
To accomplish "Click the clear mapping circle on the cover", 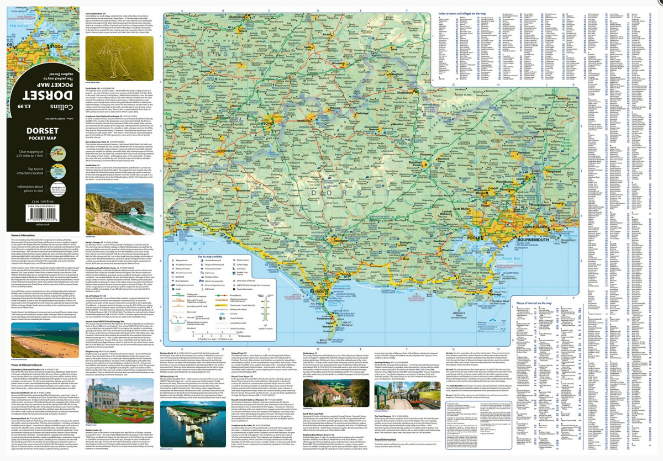I will point(58,153).
